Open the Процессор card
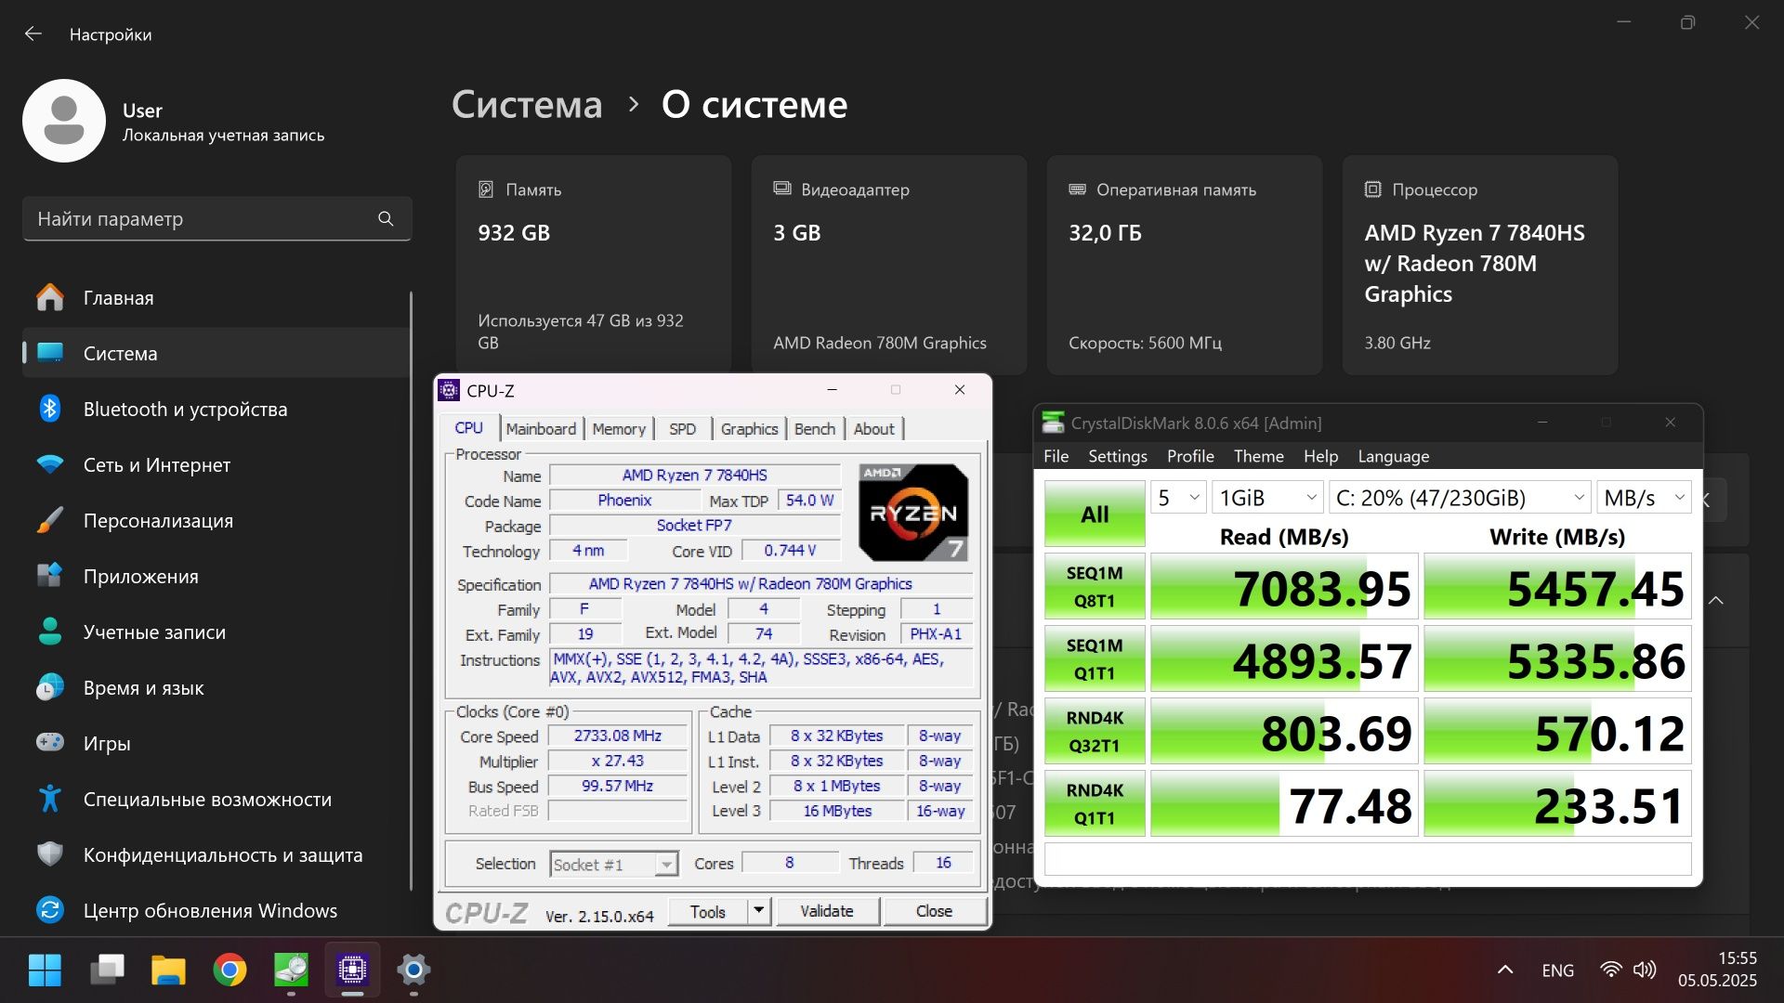1784x1003 pixels. point(1480,265)
